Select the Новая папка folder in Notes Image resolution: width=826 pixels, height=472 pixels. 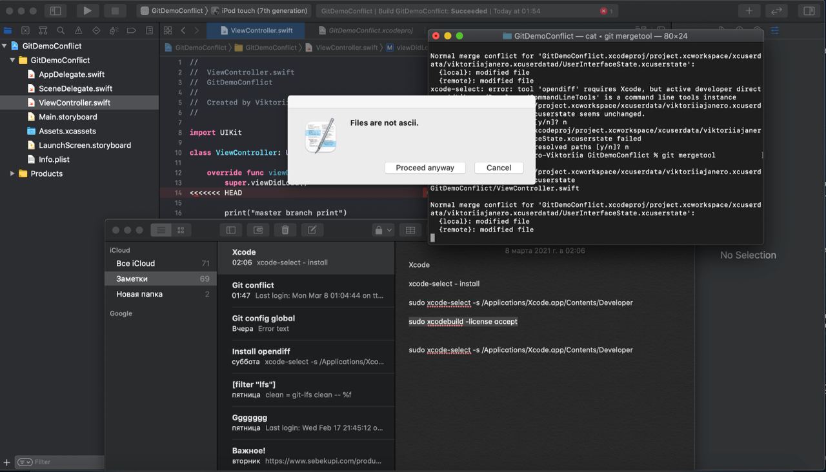click(161, 294)
